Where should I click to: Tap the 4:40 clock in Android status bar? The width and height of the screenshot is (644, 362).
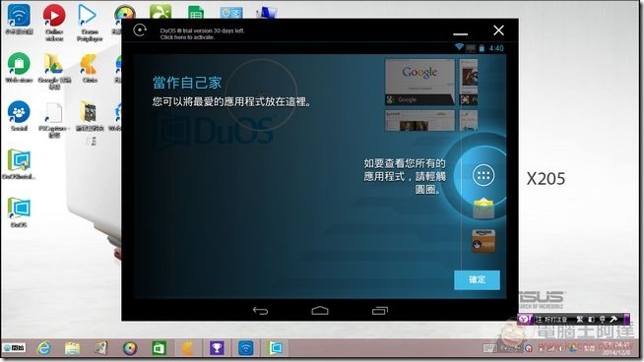pyautogui.click(x=495, y=48)
